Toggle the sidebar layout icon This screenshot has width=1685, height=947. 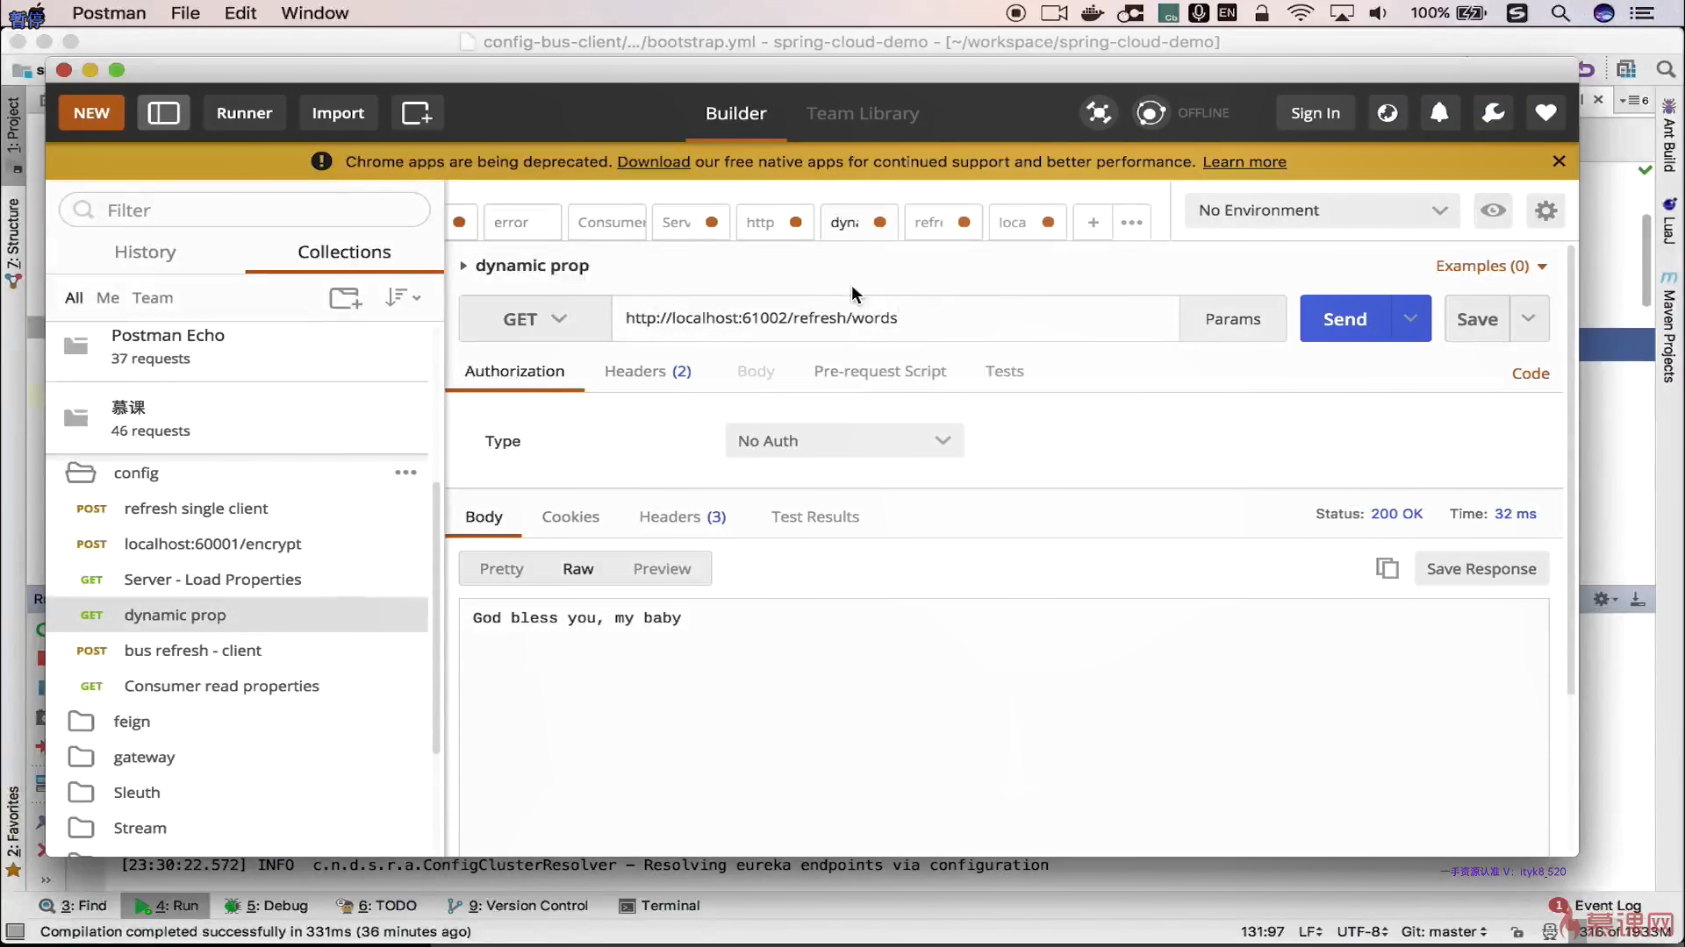point(163,113)
